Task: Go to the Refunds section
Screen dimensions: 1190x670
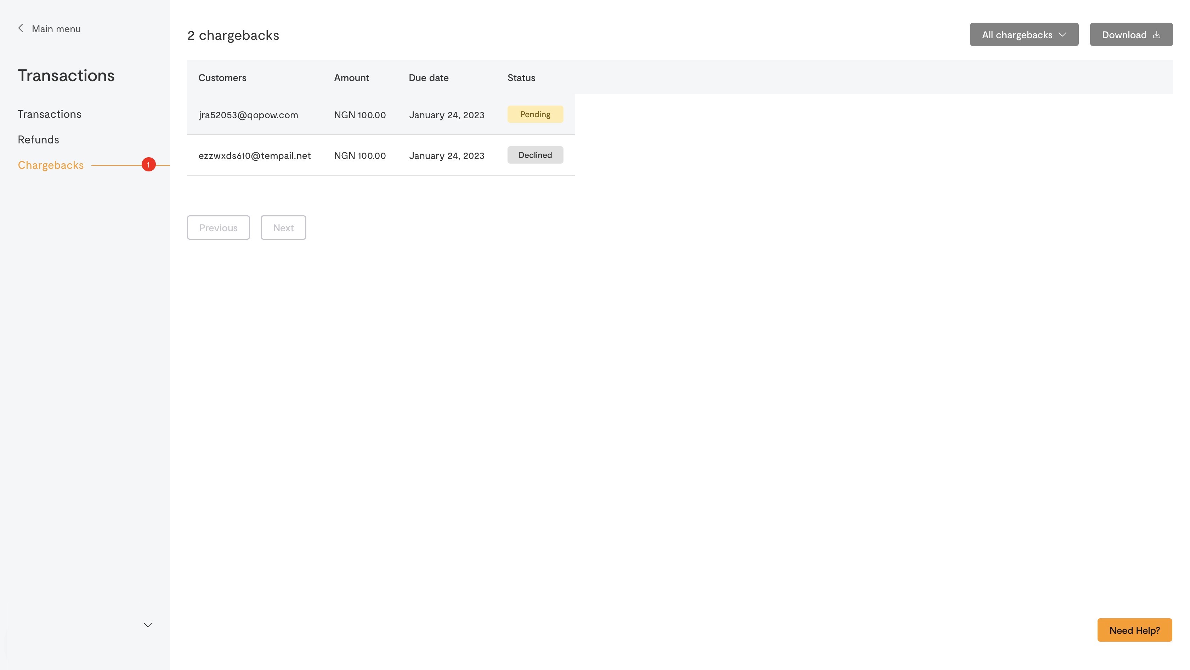Action: [38, 140]
